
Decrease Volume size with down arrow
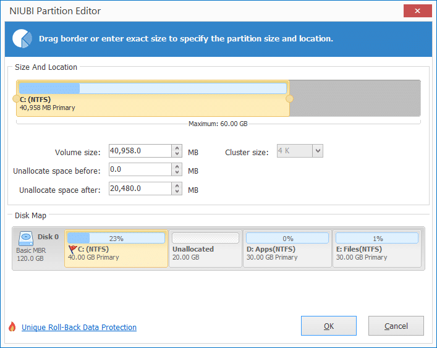point(177,154)
